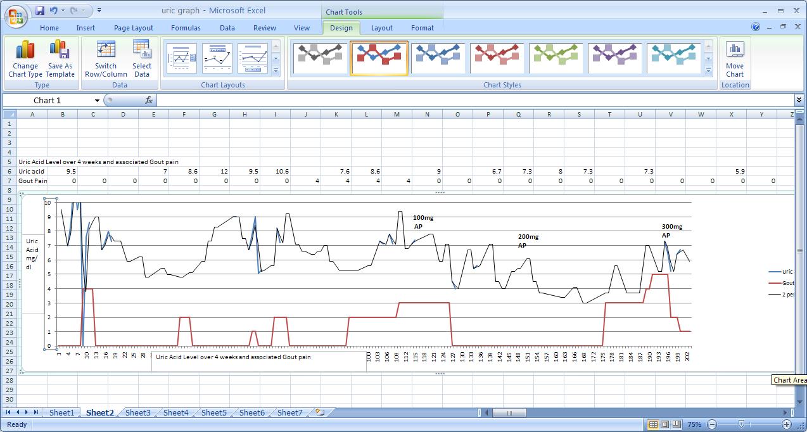Switch to Sheet5 worksheet
Screen dimensions: 807x432
click(x=213, y=412)
